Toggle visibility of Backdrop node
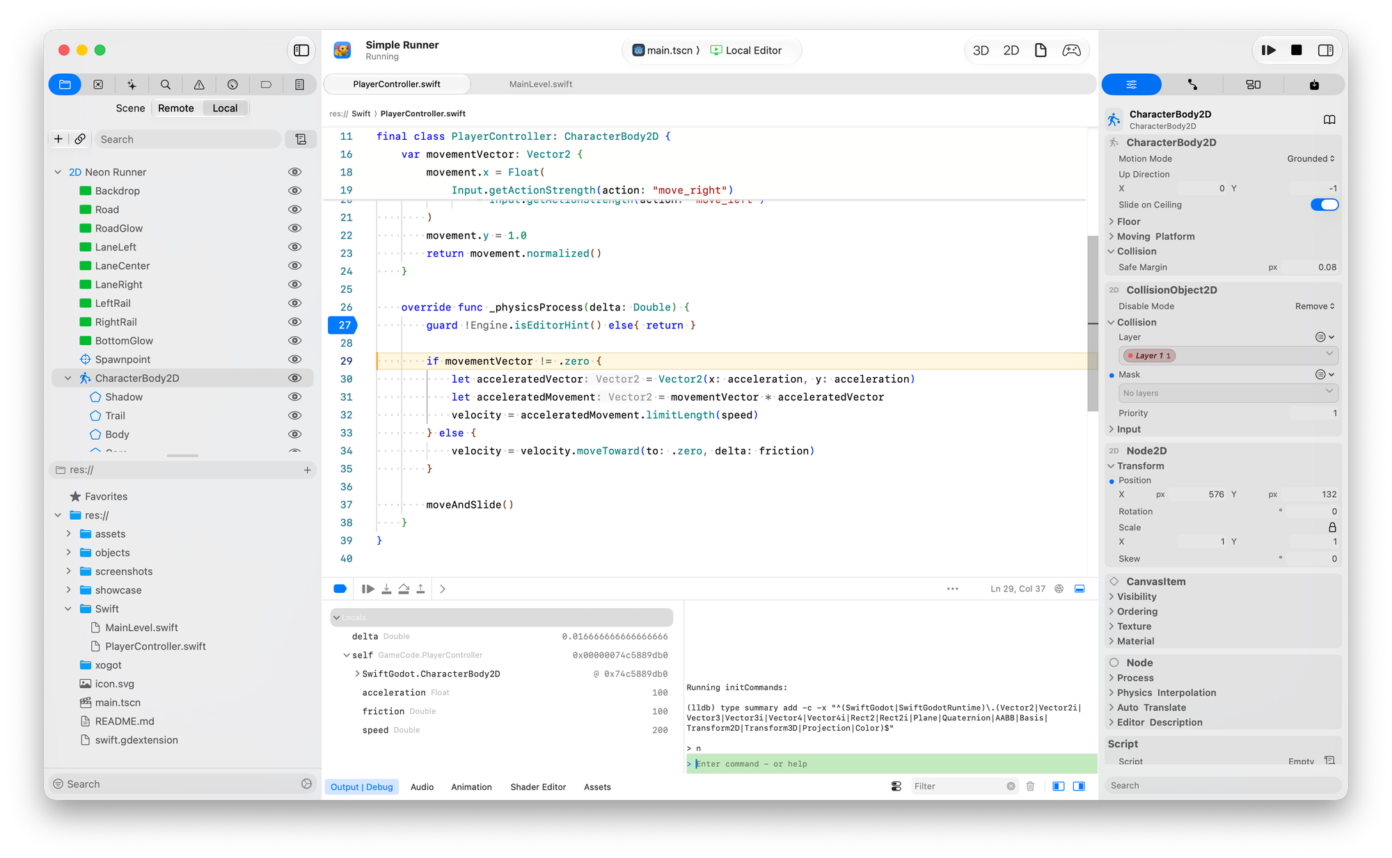The height and width of the screenshot is (858, 1392). click(295, 191)
